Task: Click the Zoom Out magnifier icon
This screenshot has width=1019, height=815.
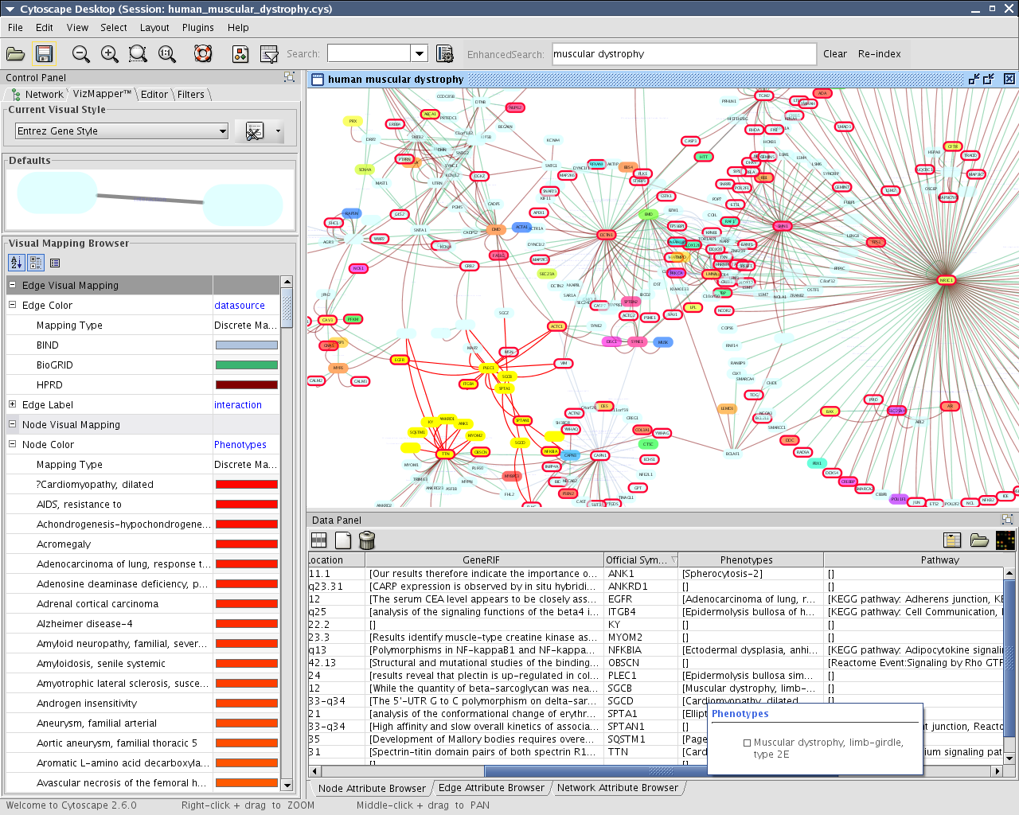Action: pos(80,54)
